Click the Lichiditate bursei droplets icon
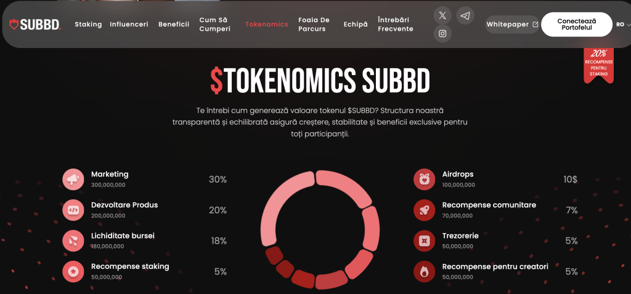Viewport: 631px width, 294px height. (73, 241)
